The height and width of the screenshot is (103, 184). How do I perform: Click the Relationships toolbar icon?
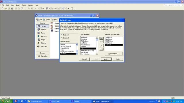tap(63, 8)
